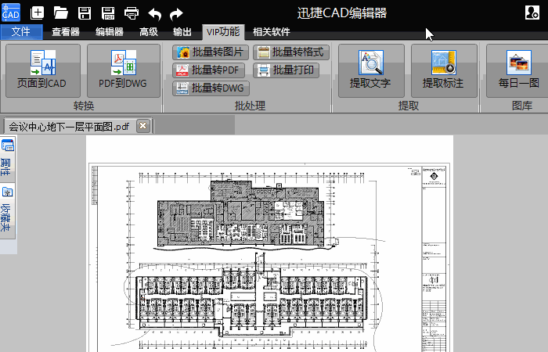Open the 文件 menu
Screen dimensions: 548x352
pos(21,32)
